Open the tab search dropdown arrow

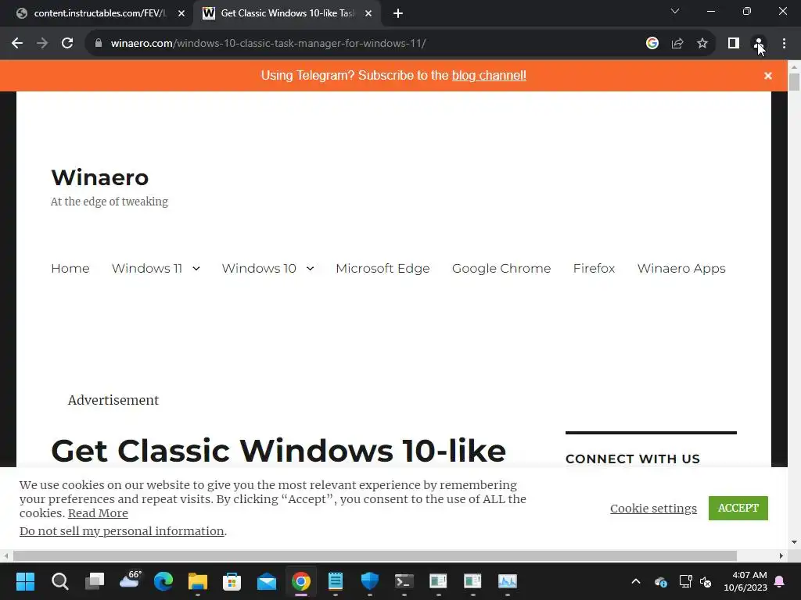pyautogui.click(x=675, y=11)
